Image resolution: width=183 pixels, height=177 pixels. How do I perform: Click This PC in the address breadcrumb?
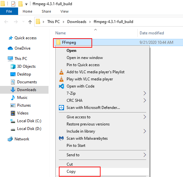(53, 22)
